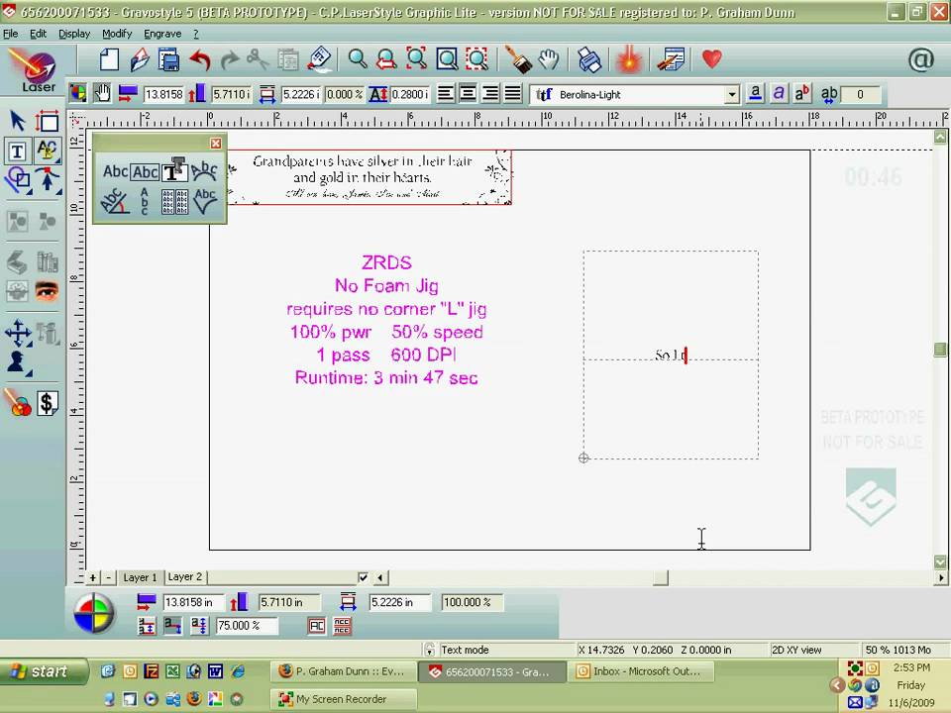Click the 100.000 % field at bottom
951x713 pixels.
[472, 602]
